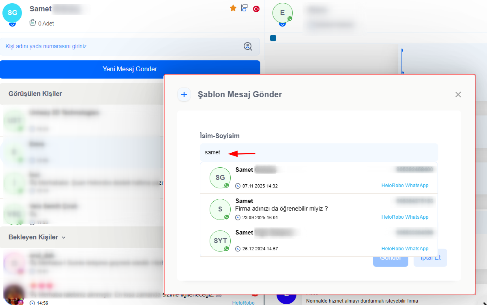487x305 pixels.
Task: Select the SG Samet search result
Action: coord(319,178)
